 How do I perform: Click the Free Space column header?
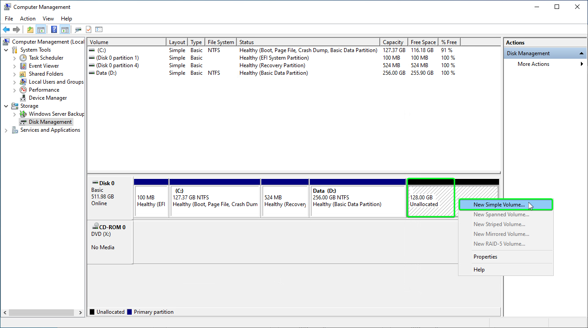pos(423,42)
